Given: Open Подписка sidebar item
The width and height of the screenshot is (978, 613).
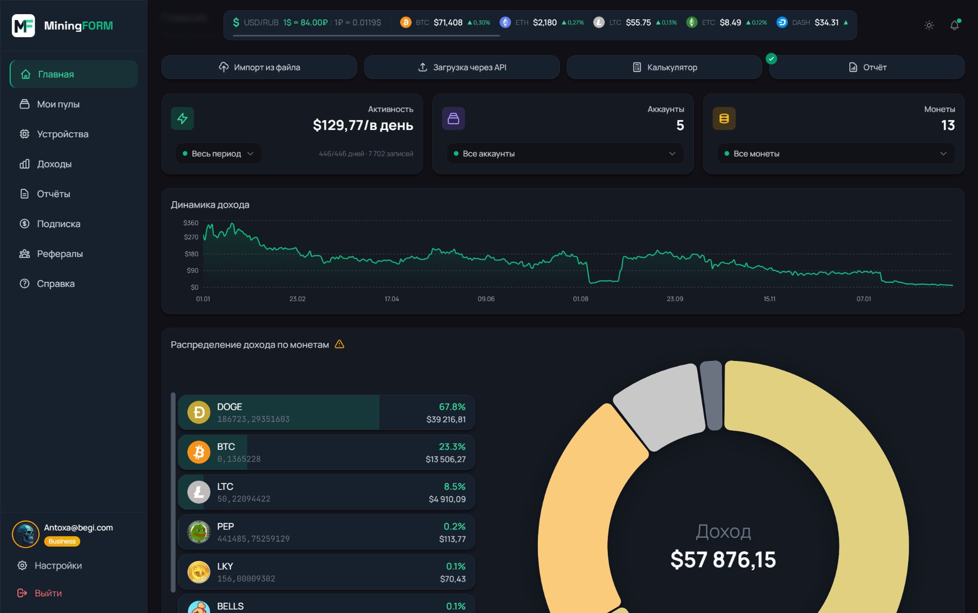Looking at the screenshot, I should 74,224.
